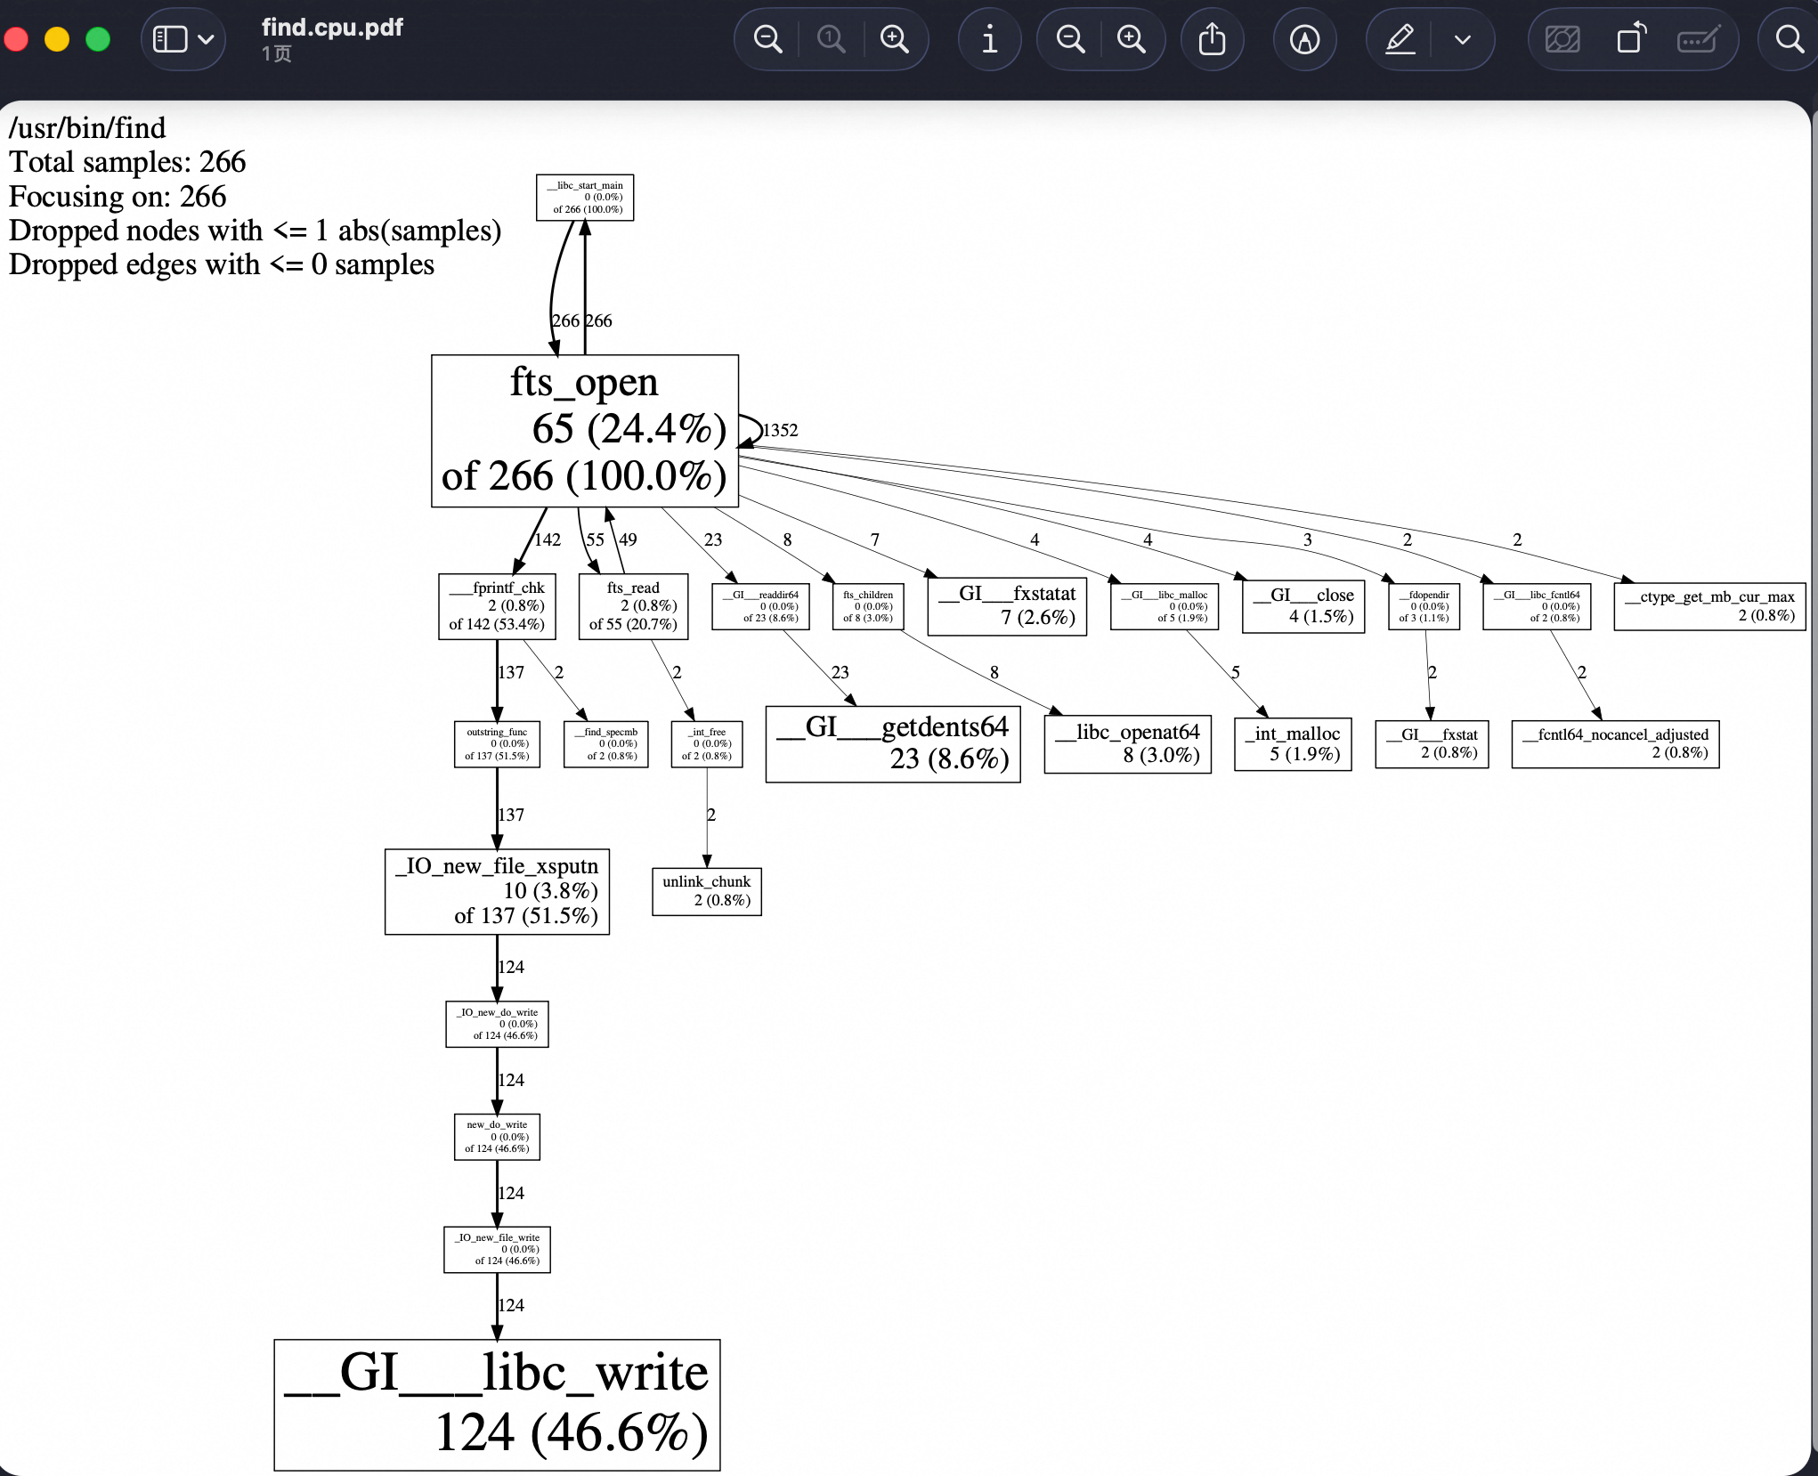Click the Share icon
This screenshot has width=1818, height=1476.
[x=1211, y=39]
